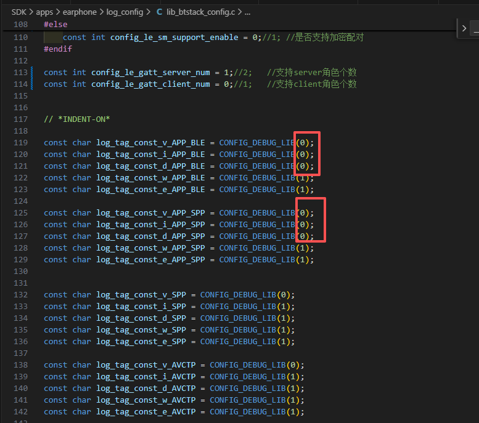
Task: Click the server role count comment on line 113
Action: pyautogui.click(x=311, y=73)
